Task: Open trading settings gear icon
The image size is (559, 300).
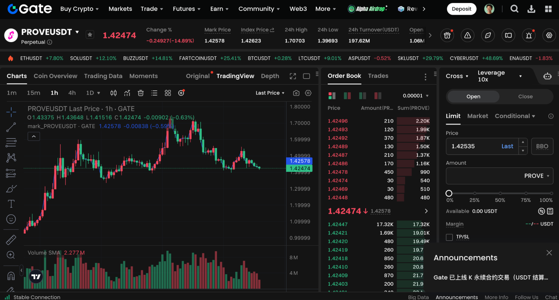Action: (x=549, y=36)
